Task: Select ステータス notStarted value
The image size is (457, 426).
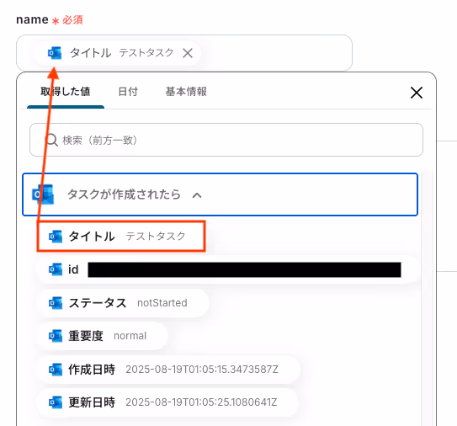Action: pyautogui.click(x=123, y=303)
